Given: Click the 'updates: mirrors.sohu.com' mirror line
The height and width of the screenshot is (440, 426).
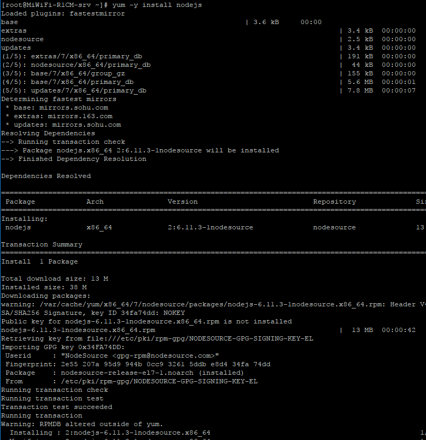Looking at the screenshot, I should coord(63,125).
